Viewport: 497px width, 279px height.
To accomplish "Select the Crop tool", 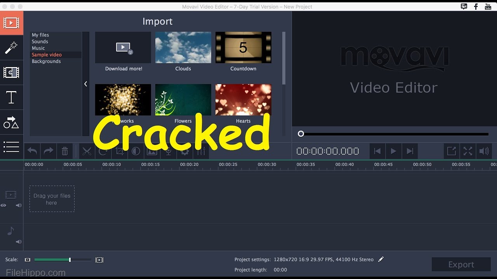I will click(x=120, y=151).
